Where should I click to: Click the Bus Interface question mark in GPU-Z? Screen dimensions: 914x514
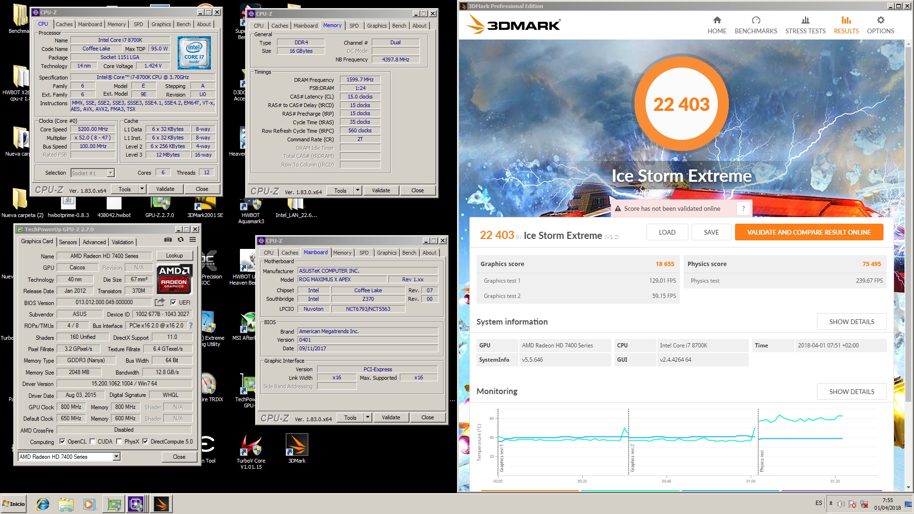191,326
